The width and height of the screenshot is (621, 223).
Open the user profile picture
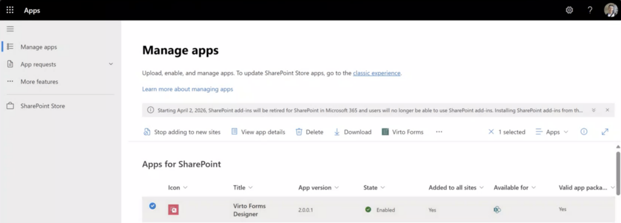click(611, 10)
